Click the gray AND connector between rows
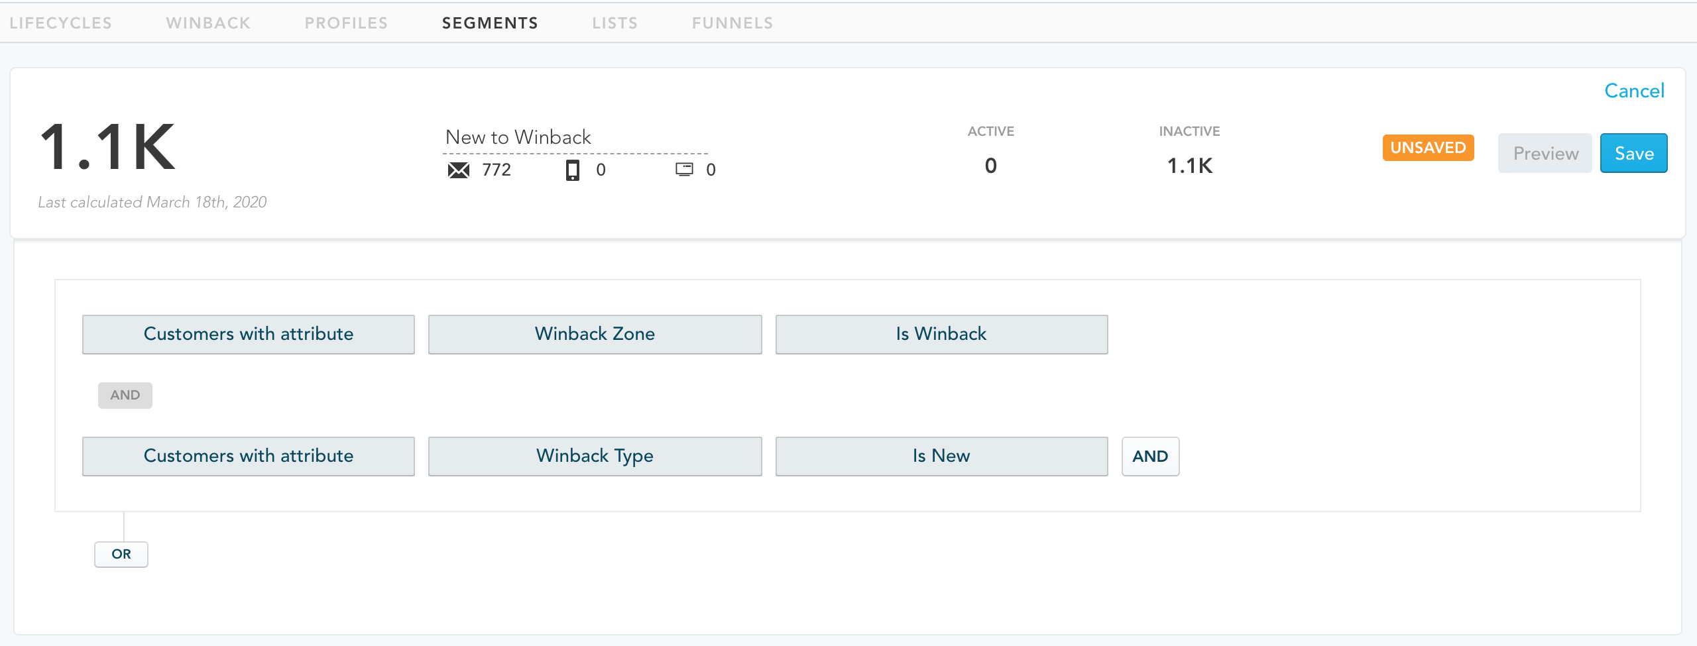1697x646 pixels. coord(125,396)
